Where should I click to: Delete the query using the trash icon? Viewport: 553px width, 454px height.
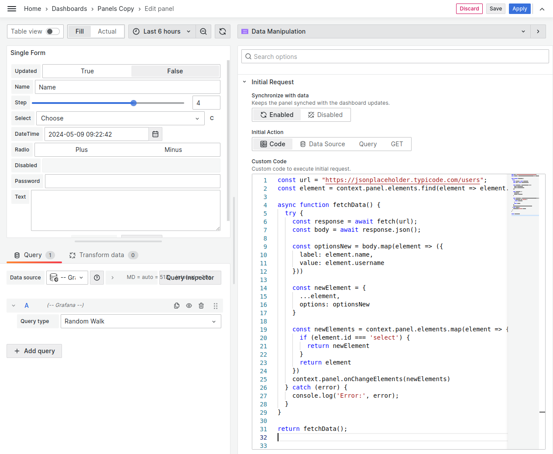pyautogui.click(x=201, y=306)
